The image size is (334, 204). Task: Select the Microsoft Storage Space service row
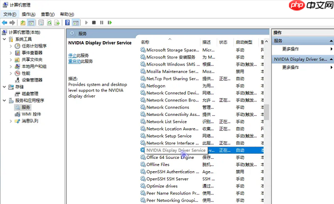[x=202, y=50]
